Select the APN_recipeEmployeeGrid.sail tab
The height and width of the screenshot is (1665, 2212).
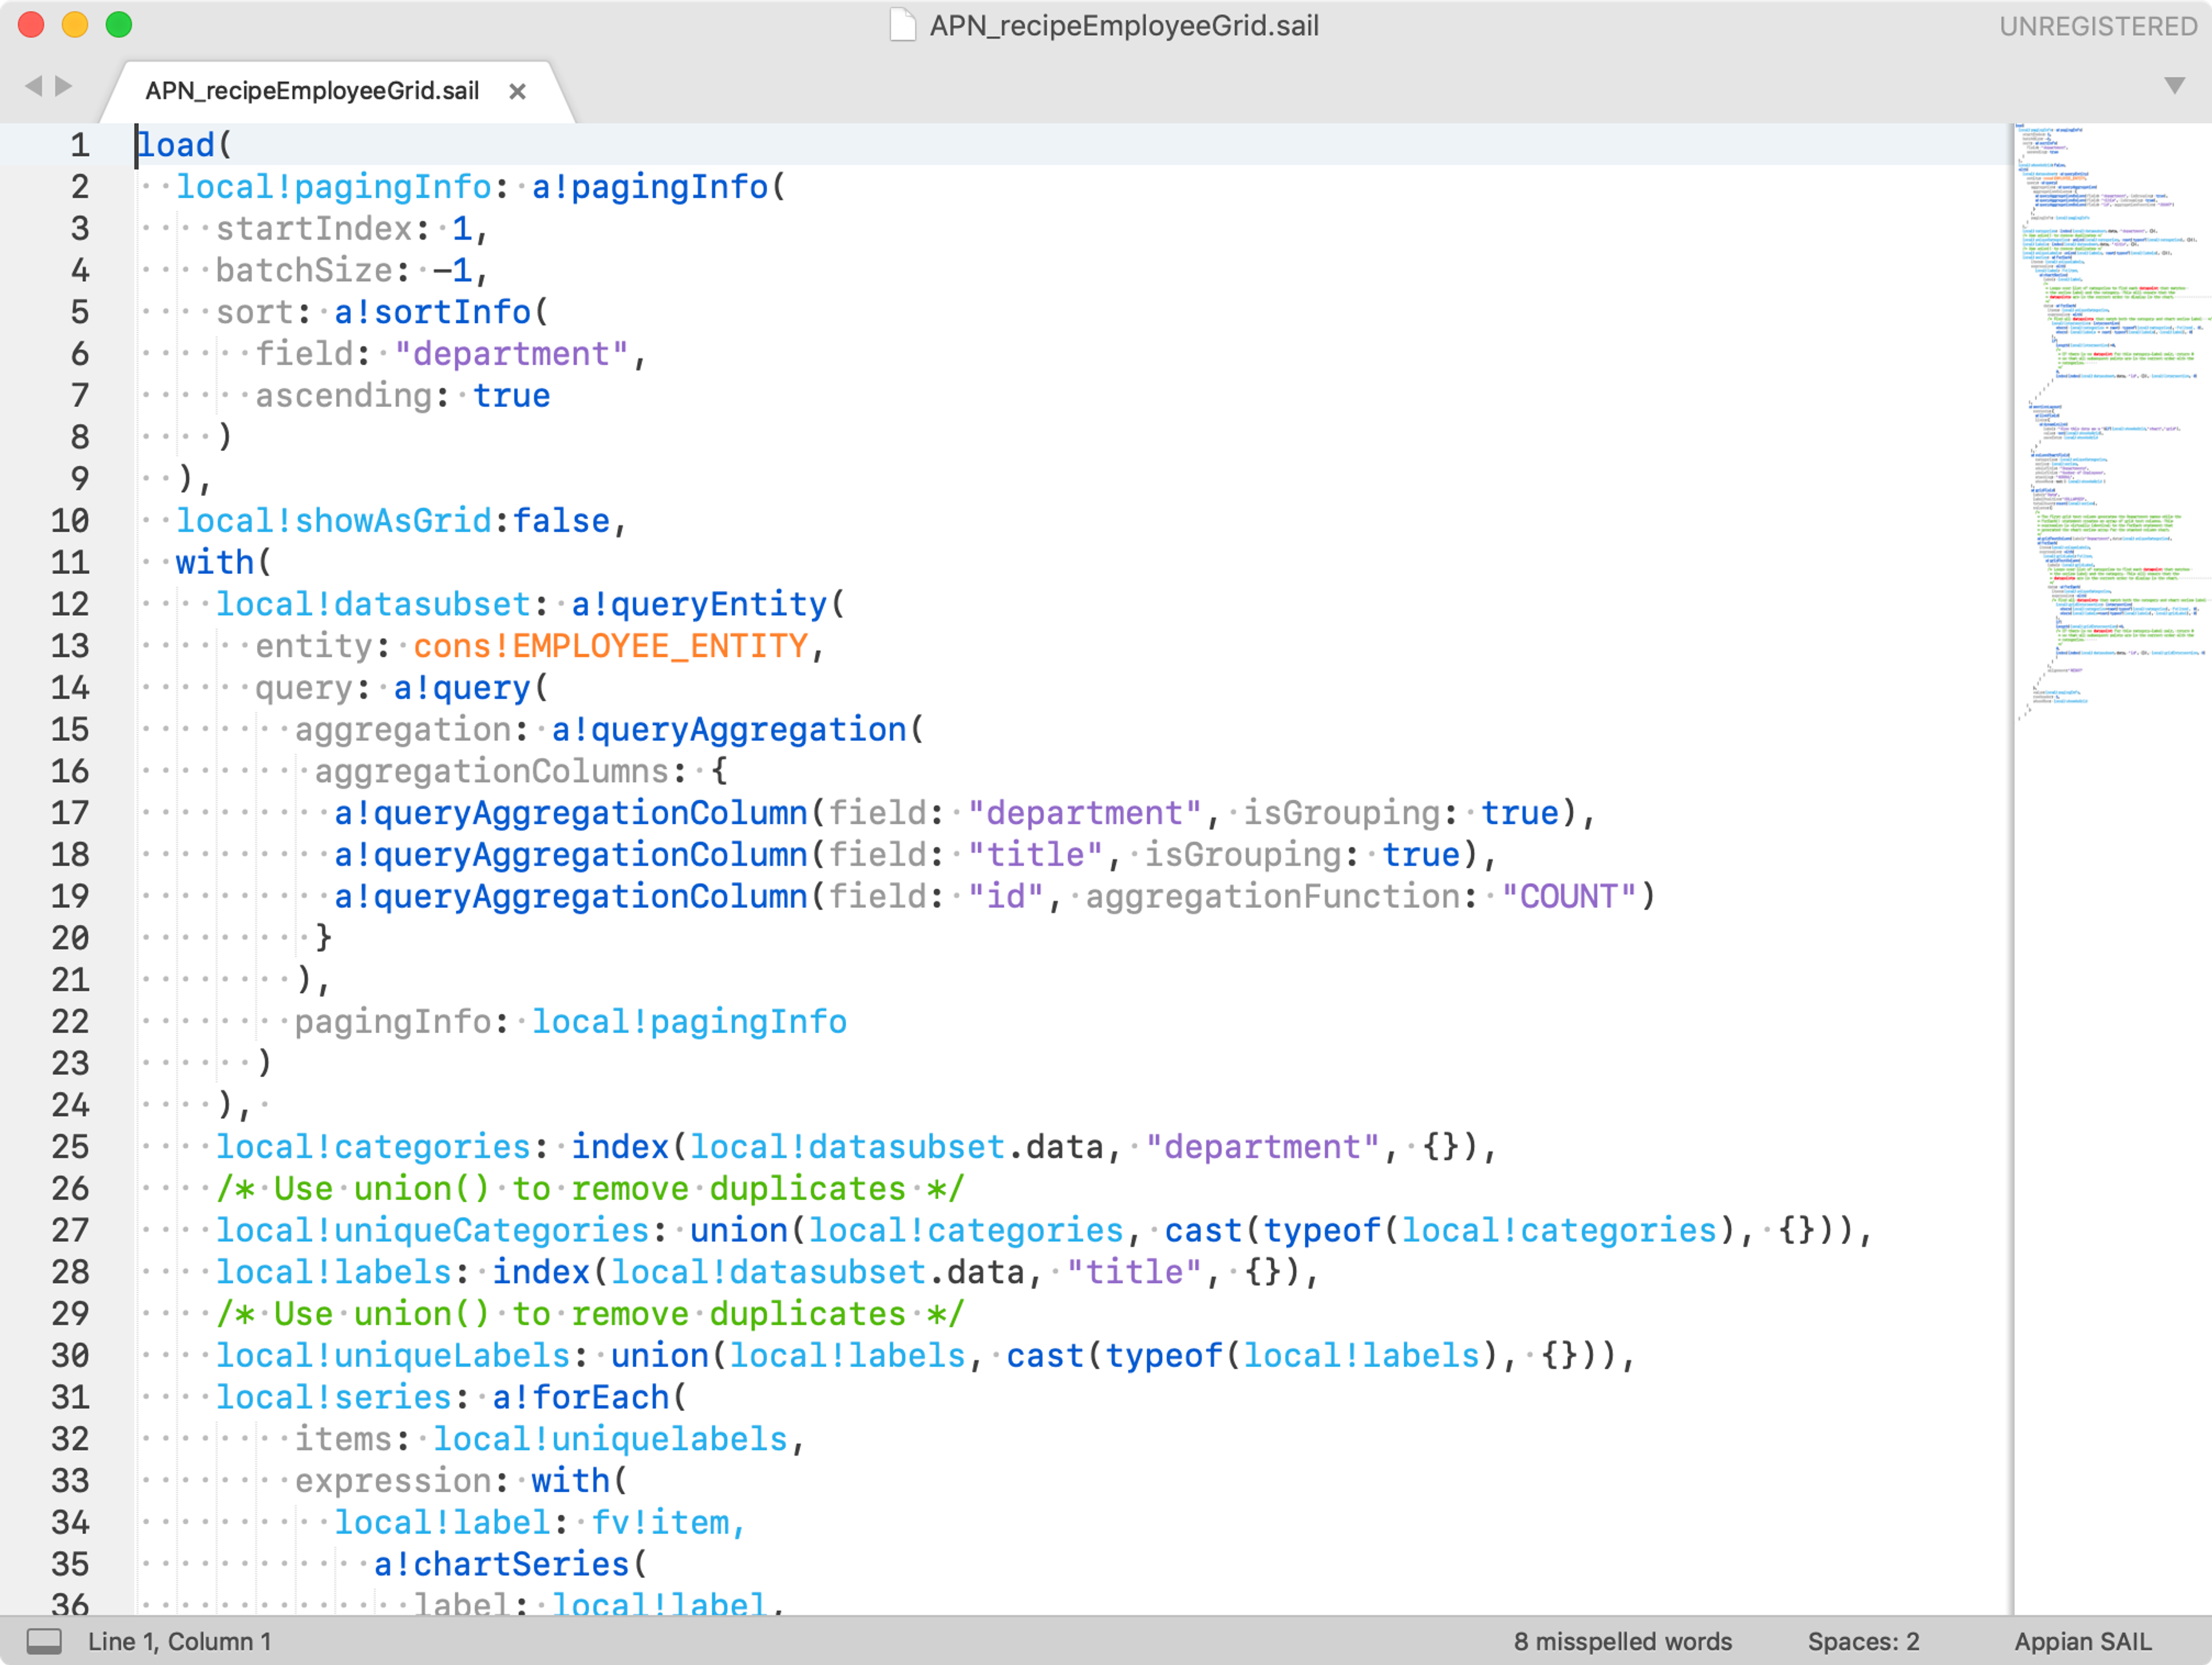312,91
